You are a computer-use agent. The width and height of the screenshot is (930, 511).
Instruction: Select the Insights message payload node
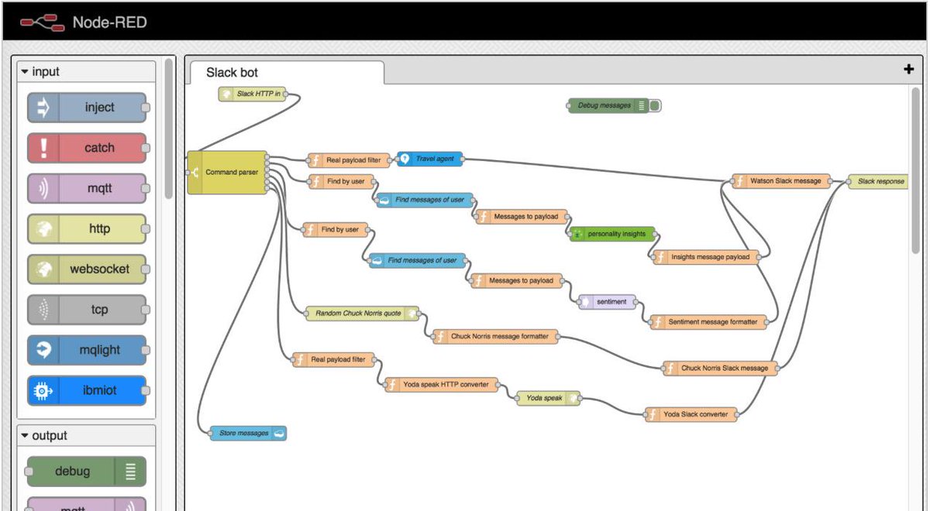pyautogui.click(x=706, y=257)
